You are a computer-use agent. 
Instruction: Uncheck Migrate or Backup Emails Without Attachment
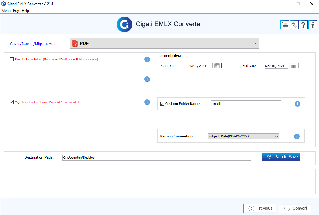[12, 102]
